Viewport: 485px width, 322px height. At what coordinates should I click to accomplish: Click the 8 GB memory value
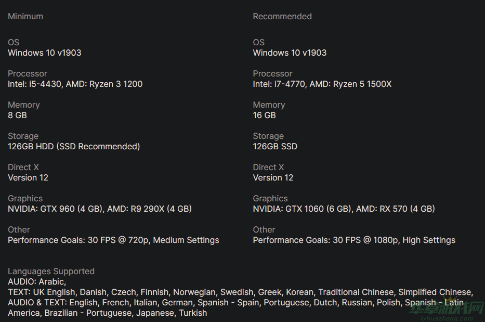[17, 115]
